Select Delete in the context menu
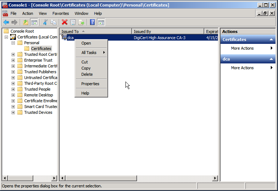This screenshot has height=191, width=278. pos(87,74)
